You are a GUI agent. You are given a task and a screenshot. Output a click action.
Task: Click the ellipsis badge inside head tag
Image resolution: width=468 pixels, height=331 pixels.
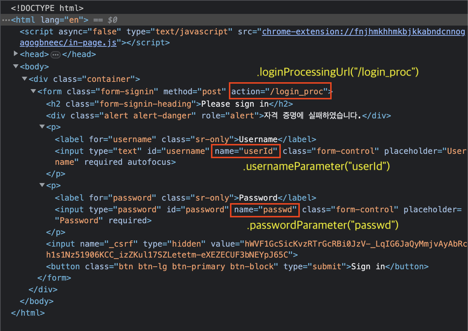point(55,55)
